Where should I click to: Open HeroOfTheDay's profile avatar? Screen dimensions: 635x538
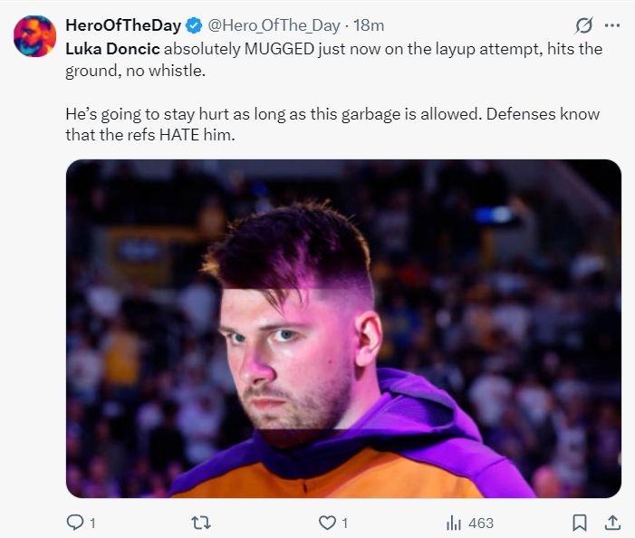[34, 36]
